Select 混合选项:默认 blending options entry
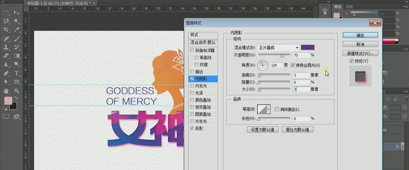Screen dimensions: 409x170 point(203,42)
